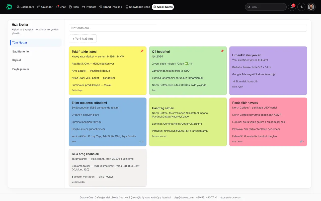Click attachment count on Reels fikir havuzu
This screenshot has width=321, height=201.
coord(302,141)
